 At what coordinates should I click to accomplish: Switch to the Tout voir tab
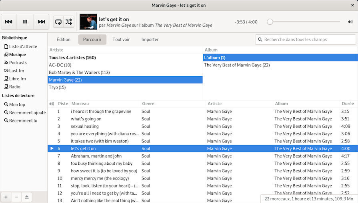121,39
